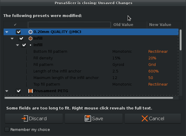Click Cancel button
This screenshot has width=186, height=136.
click(x=153, y=118)
